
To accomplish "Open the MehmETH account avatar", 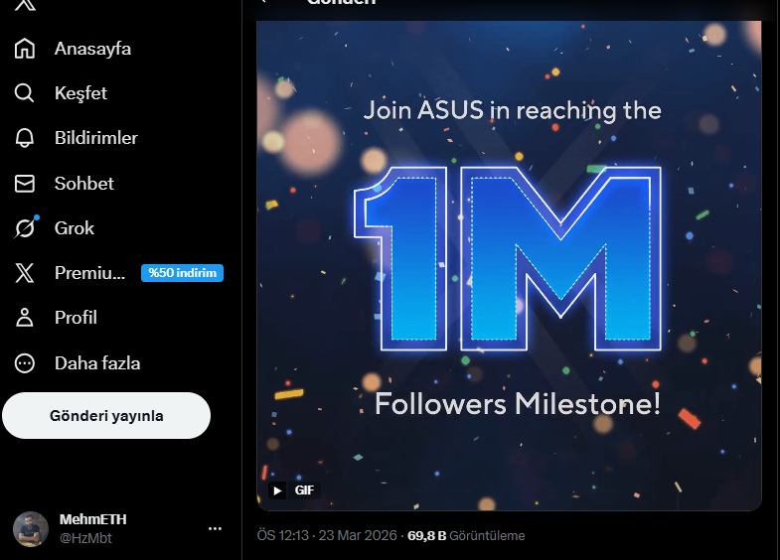I will (x=31, y=529).
